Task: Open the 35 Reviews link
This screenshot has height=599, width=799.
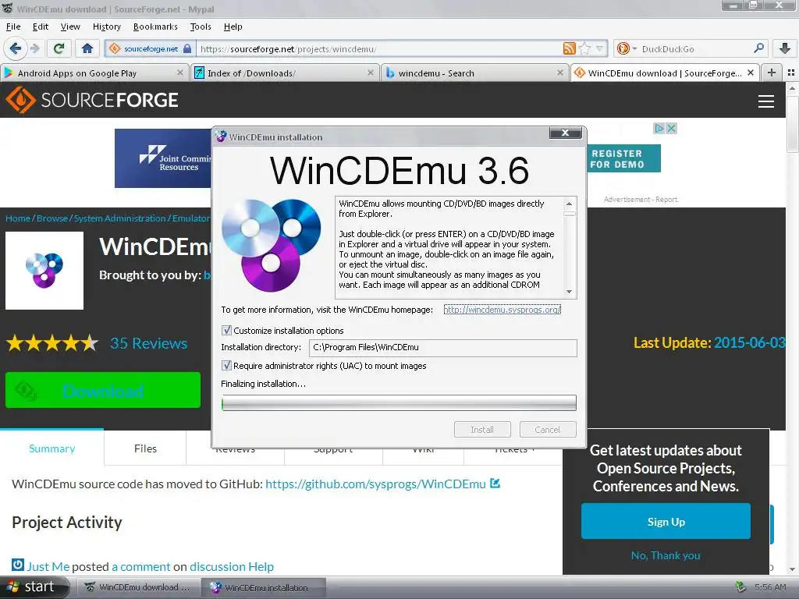Action: (149, 343)
